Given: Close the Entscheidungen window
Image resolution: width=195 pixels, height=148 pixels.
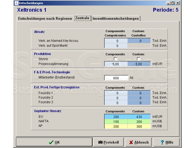Looking at the screenshot, I should pos(177,3).
